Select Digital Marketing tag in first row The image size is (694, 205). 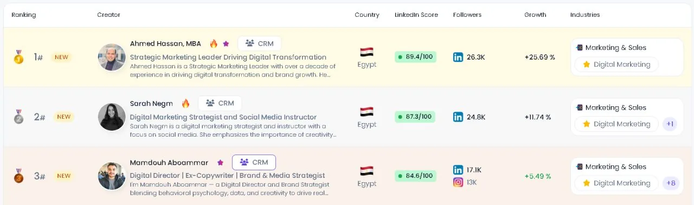(x=616, y=65)
